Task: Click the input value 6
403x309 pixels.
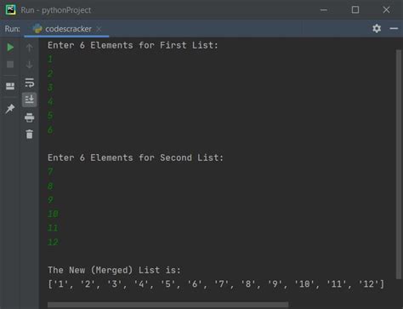Action: coord(50,129)
